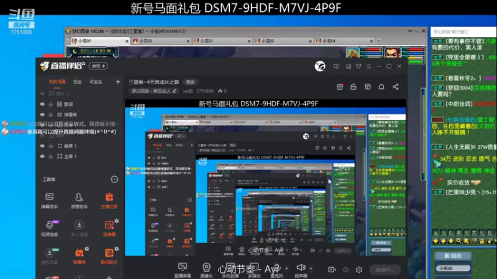Open the 读弹幕 tool
This screenshot has width=497, height=279.
[109, 228]
